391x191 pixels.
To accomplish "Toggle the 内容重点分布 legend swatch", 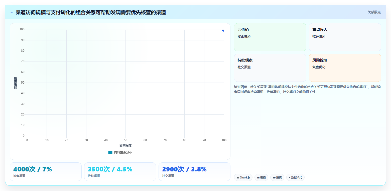I will [x=110, y=152].
